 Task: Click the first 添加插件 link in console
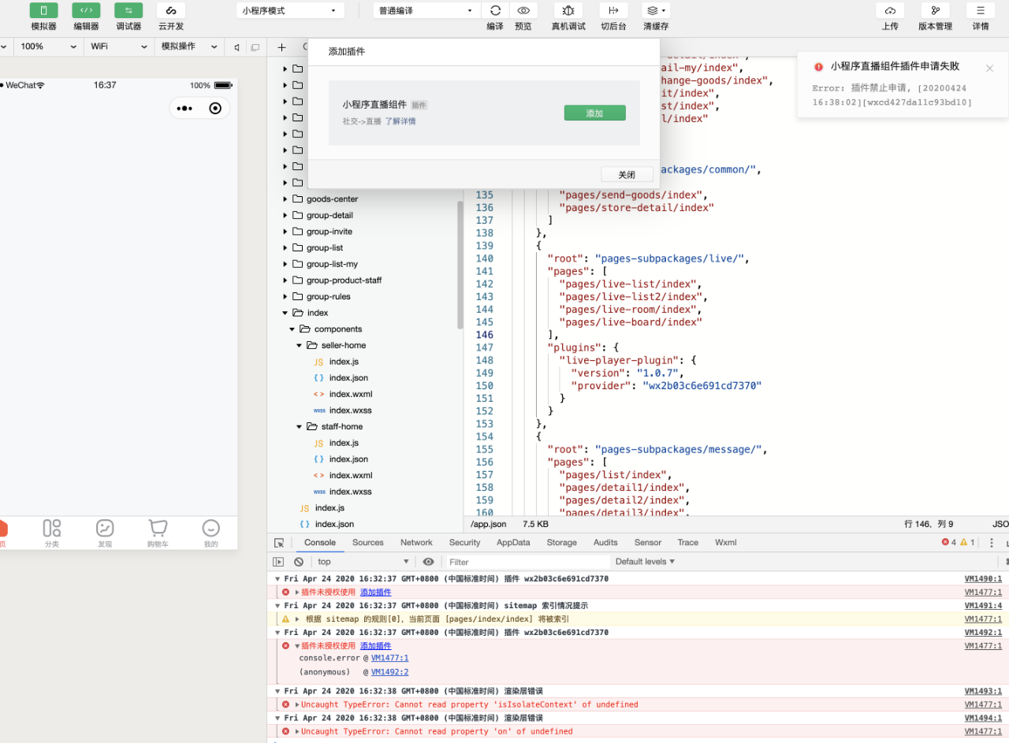pyautogui.click(x=375, y=593)
